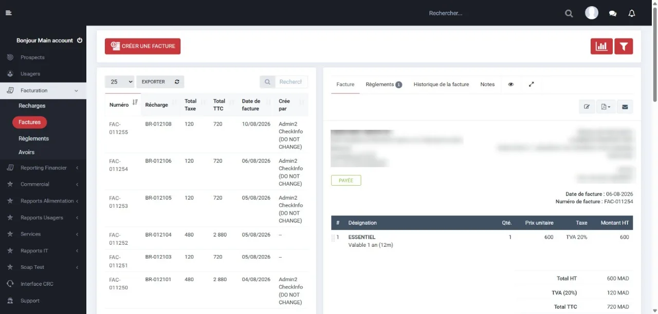Viewport: 658px width, 314px height.
Task: Open the notifications bell
Action: (x=632, y=13)
